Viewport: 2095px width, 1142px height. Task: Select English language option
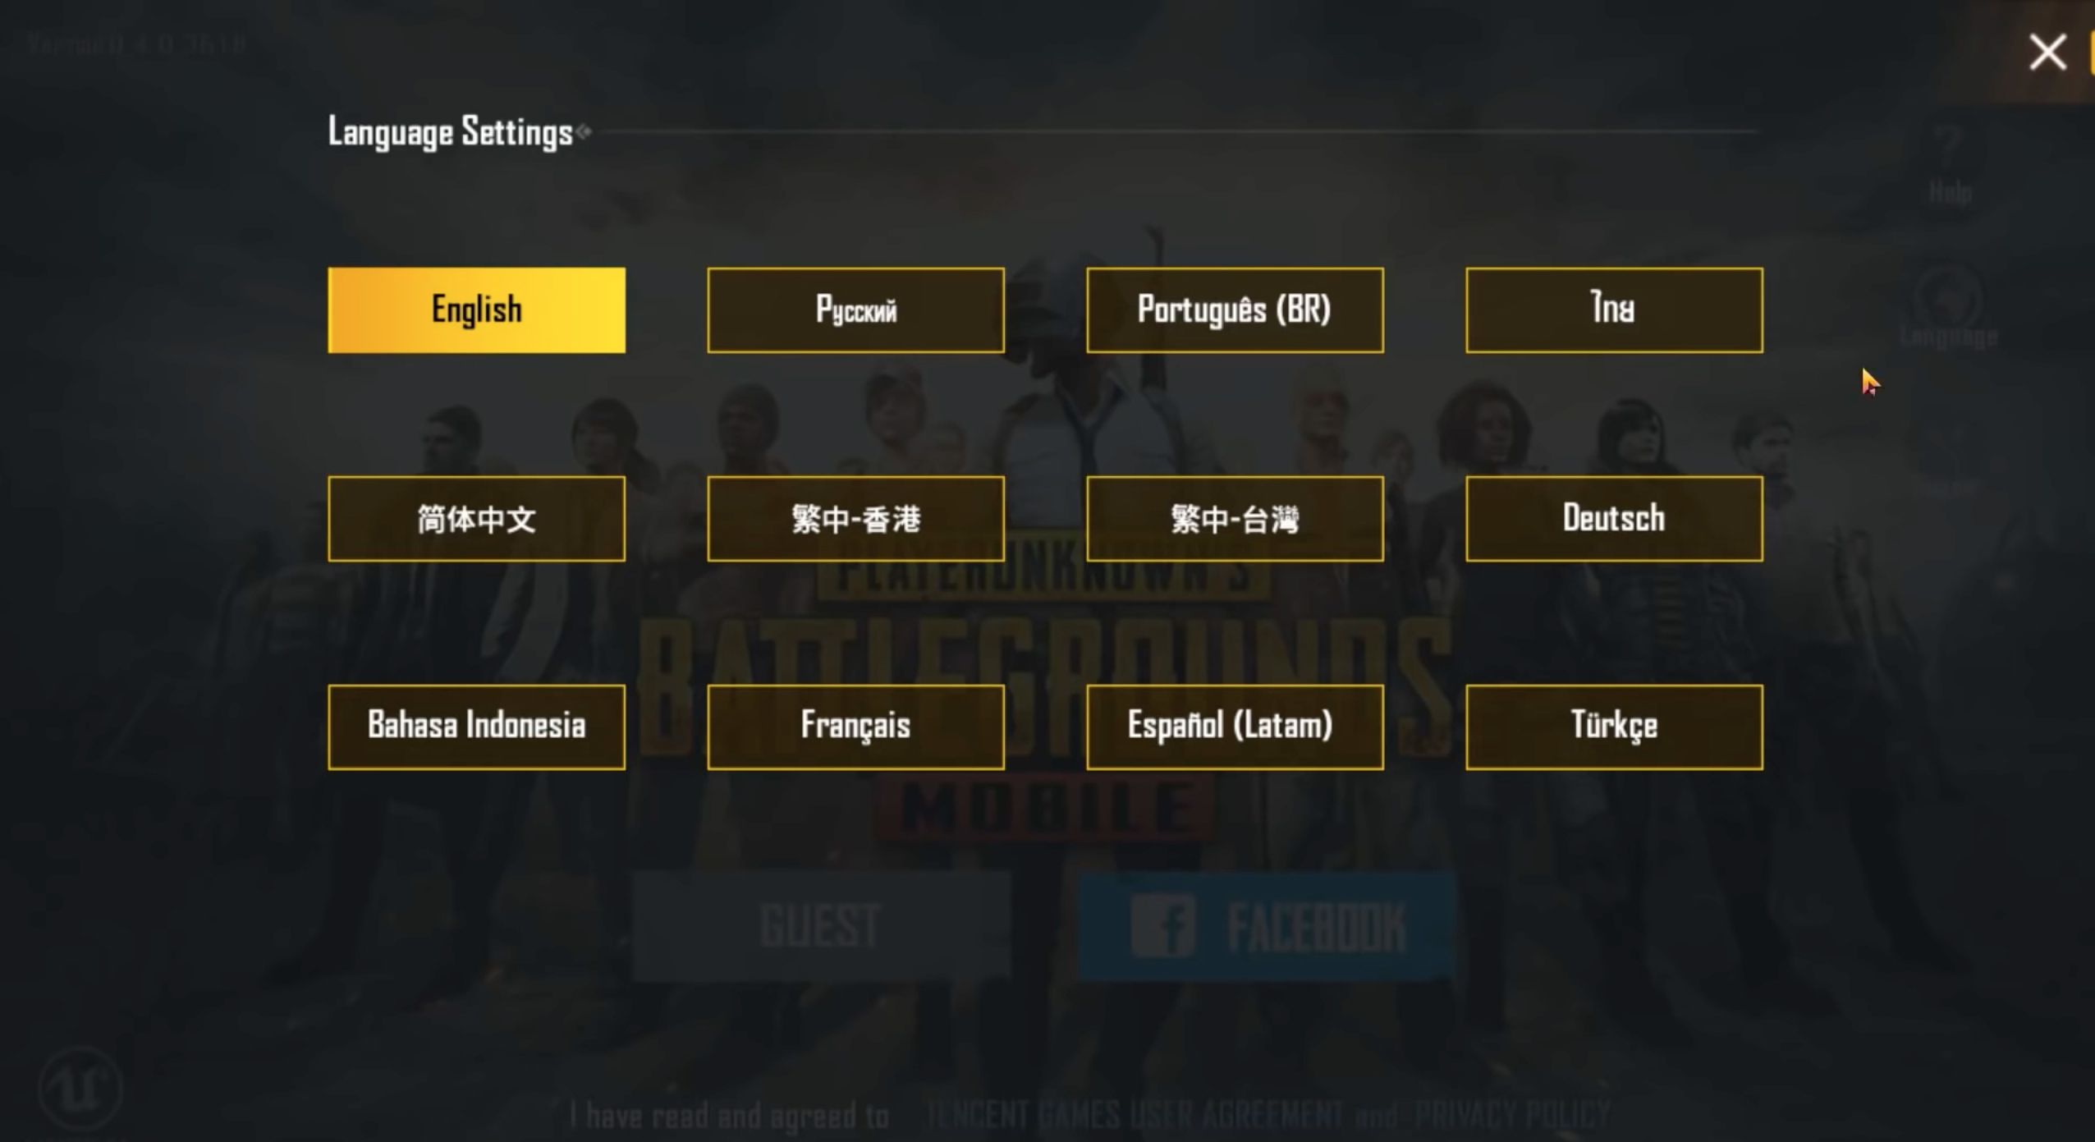[475, 310]
